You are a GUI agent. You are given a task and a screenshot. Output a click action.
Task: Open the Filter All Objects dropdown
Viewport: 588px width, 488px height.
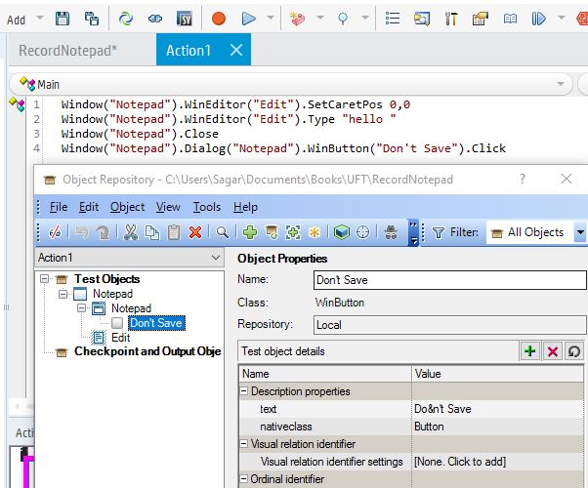(x=580, y=232)
